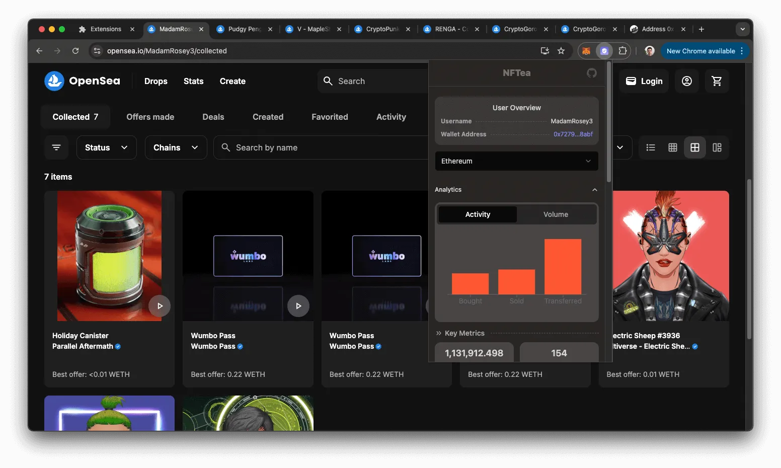781x468 pixels.
Task: Open the Chrome three-dot menu
Action: tap(742, 51)
